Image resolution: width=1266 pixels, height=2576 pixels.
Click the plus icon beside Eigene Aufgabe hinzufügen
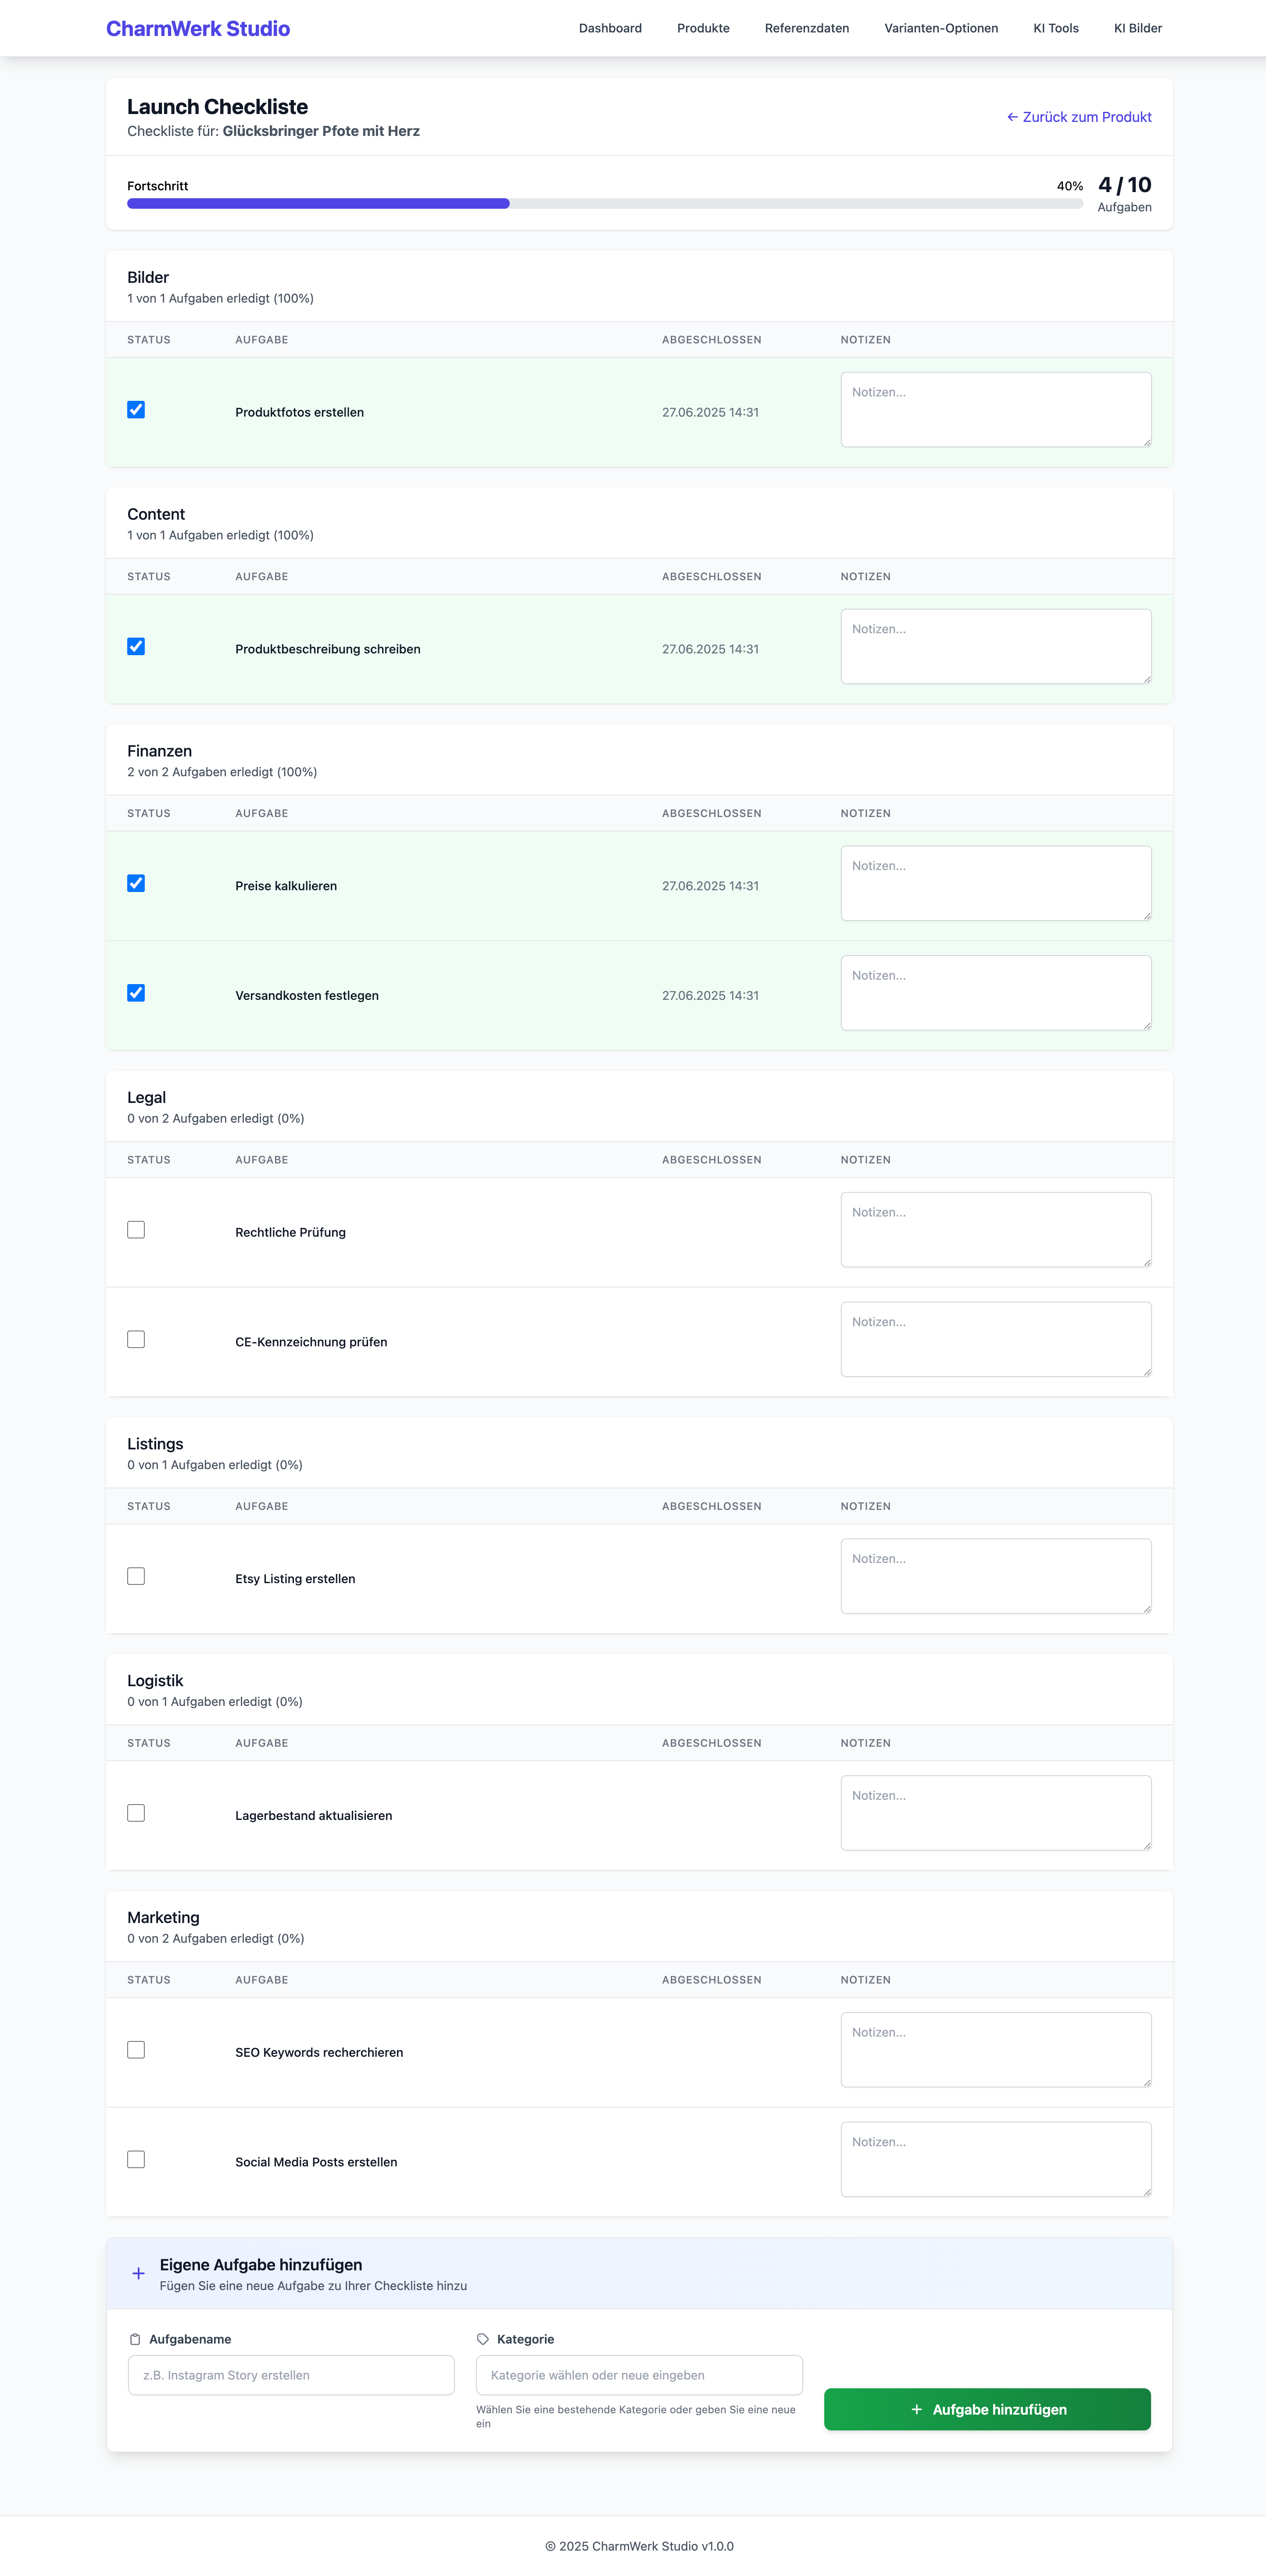pos(138,2273)
